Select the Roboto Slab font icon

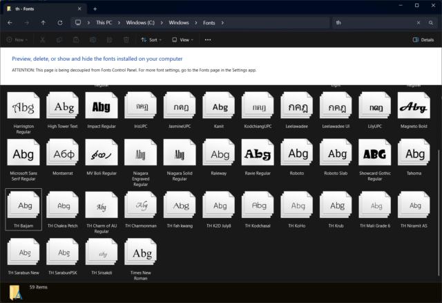coord(336,152)
